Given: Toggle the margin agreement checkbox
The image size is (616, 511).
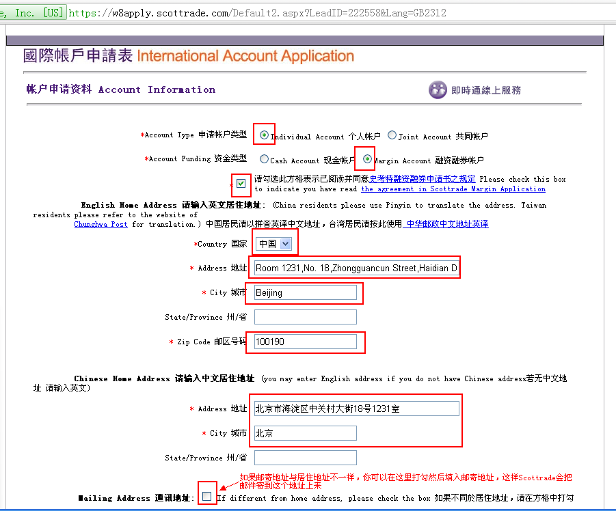Looking at the screenshot, I should click(241, 183).
